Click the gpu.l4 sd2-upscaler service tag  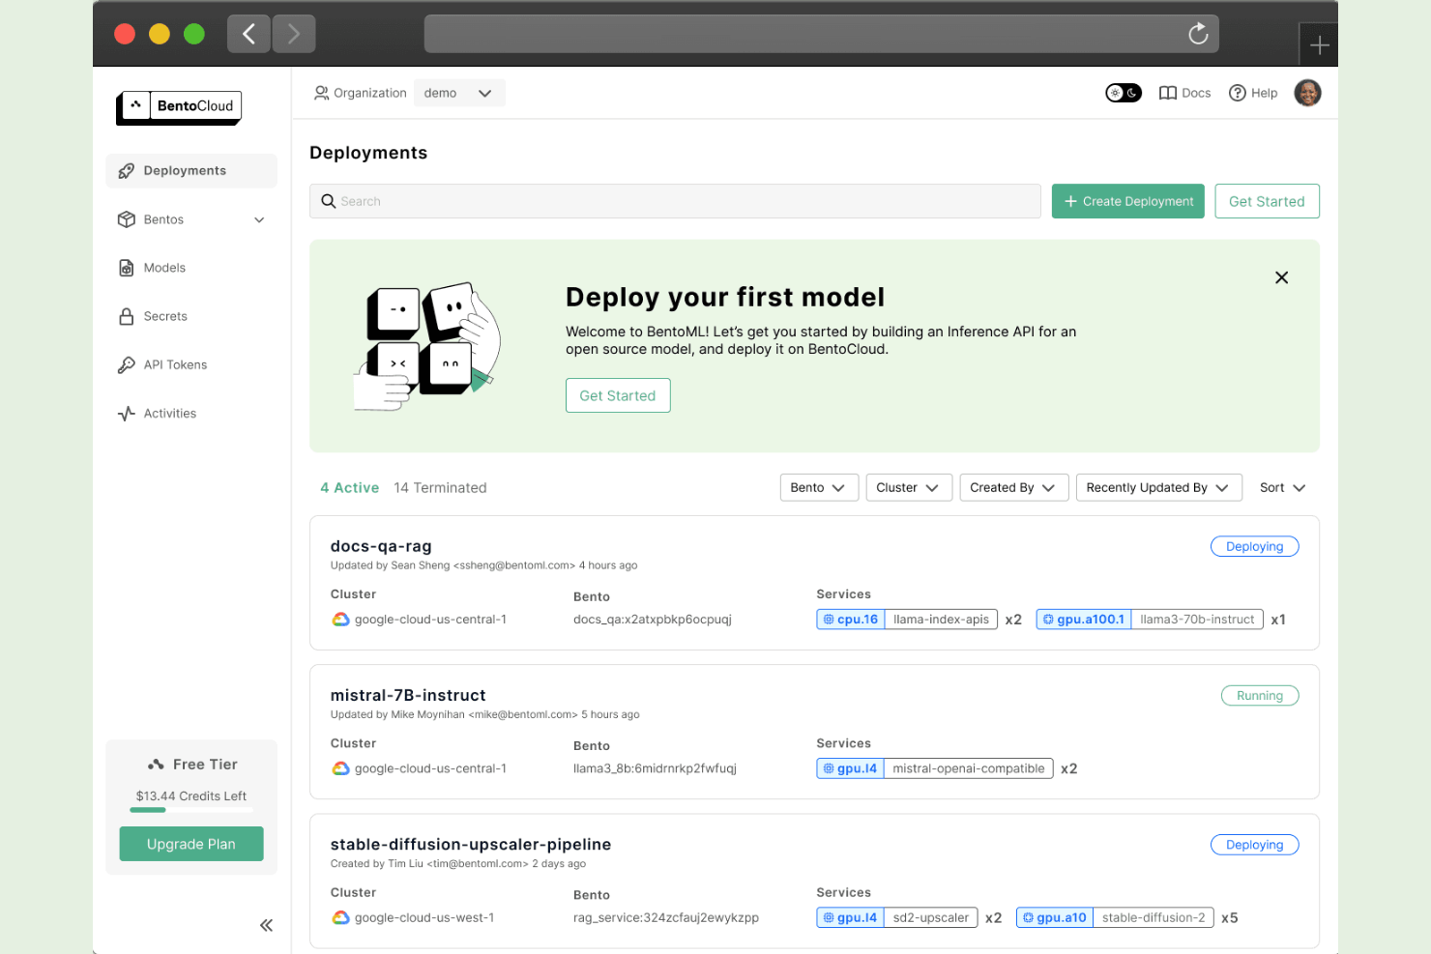click(897, 917)
